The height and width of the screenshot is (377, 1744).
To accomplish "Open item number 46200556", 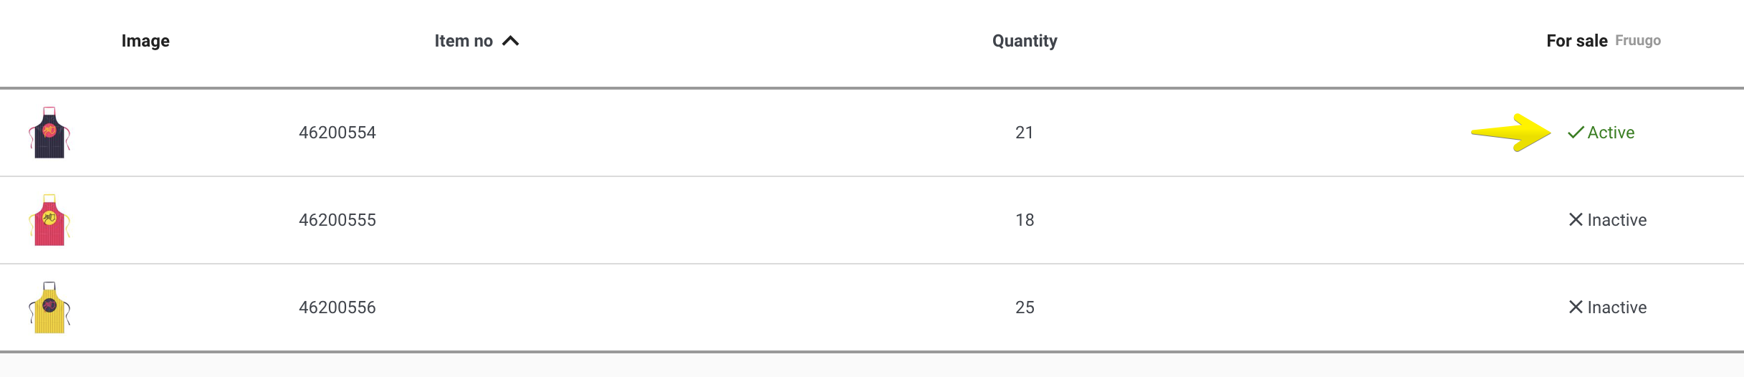I will (337, 307).
